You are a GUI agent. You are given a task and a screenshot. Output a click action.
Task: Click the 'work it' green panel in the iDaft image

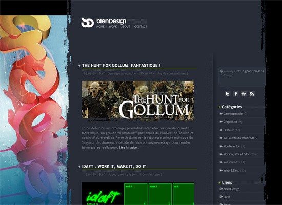click(135, 194)
